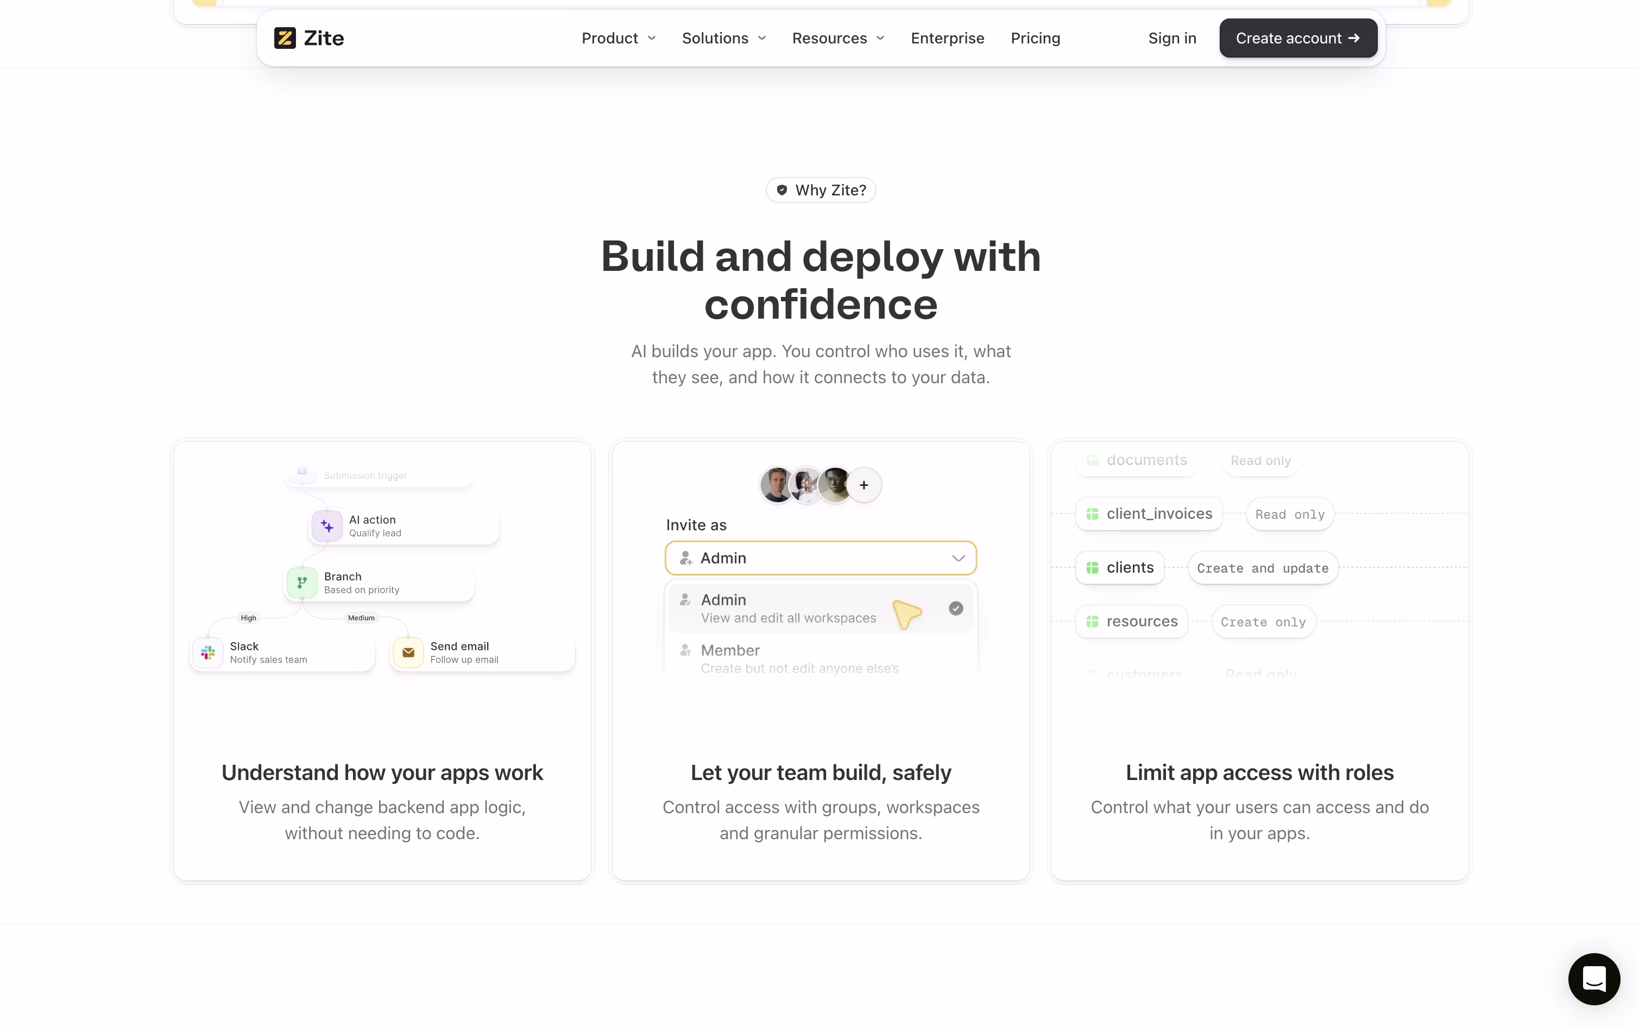Click the Create and update permission badge

click(x=1263, y=568)
